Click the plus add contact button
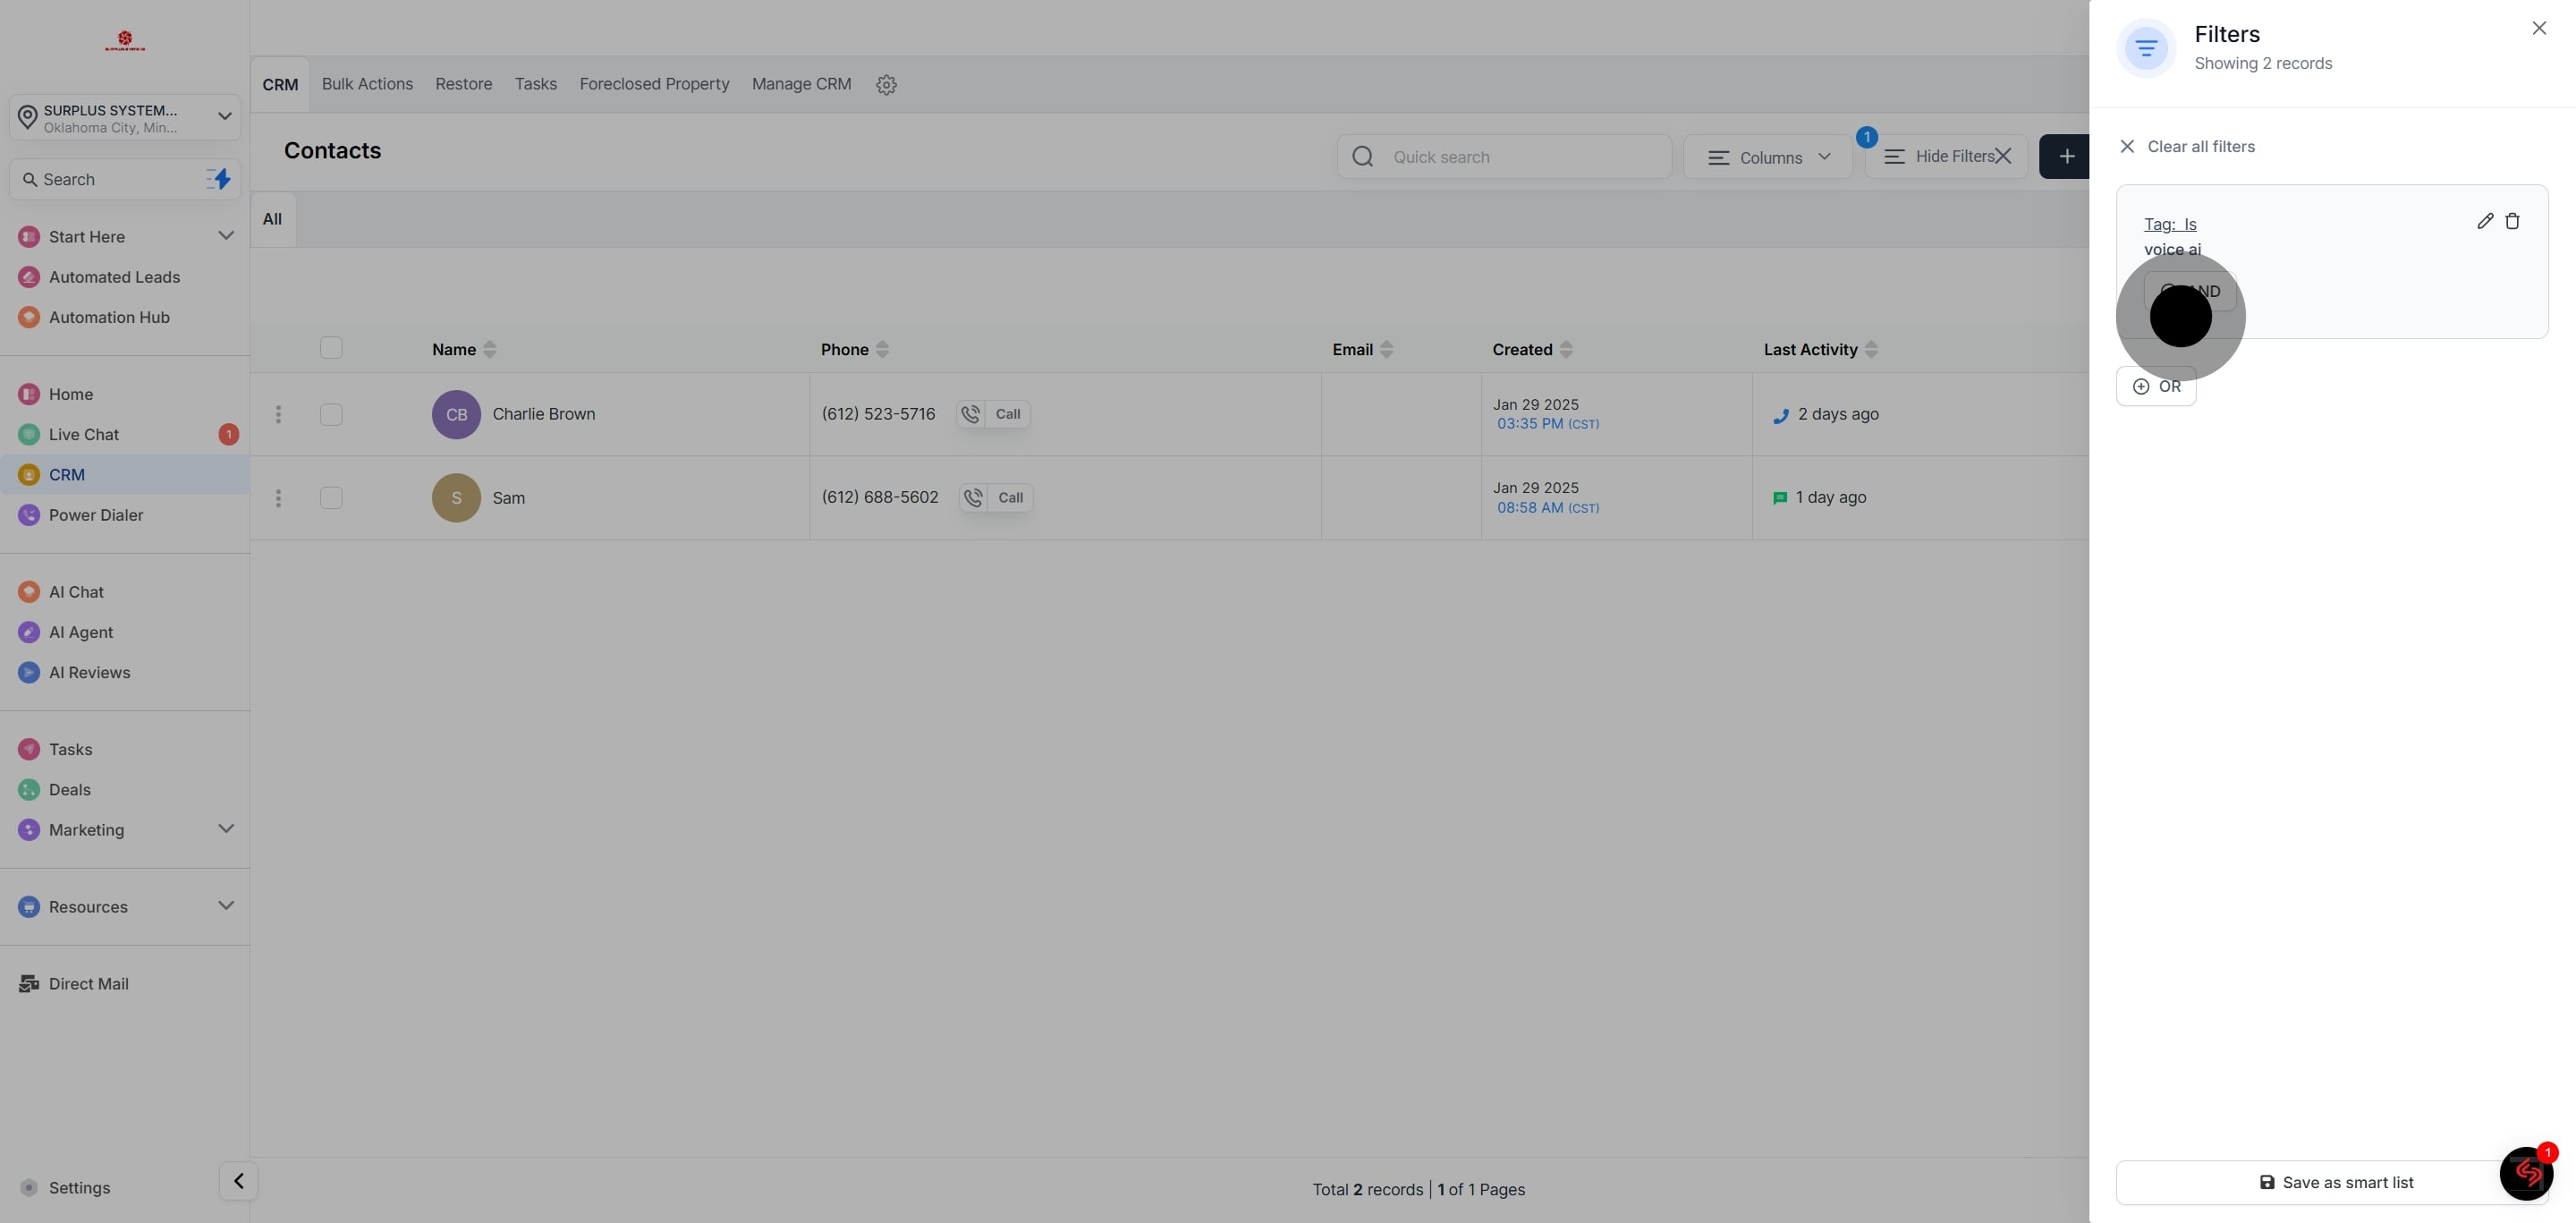This screenshot has height=1223, width=2576. (2066, 157)
